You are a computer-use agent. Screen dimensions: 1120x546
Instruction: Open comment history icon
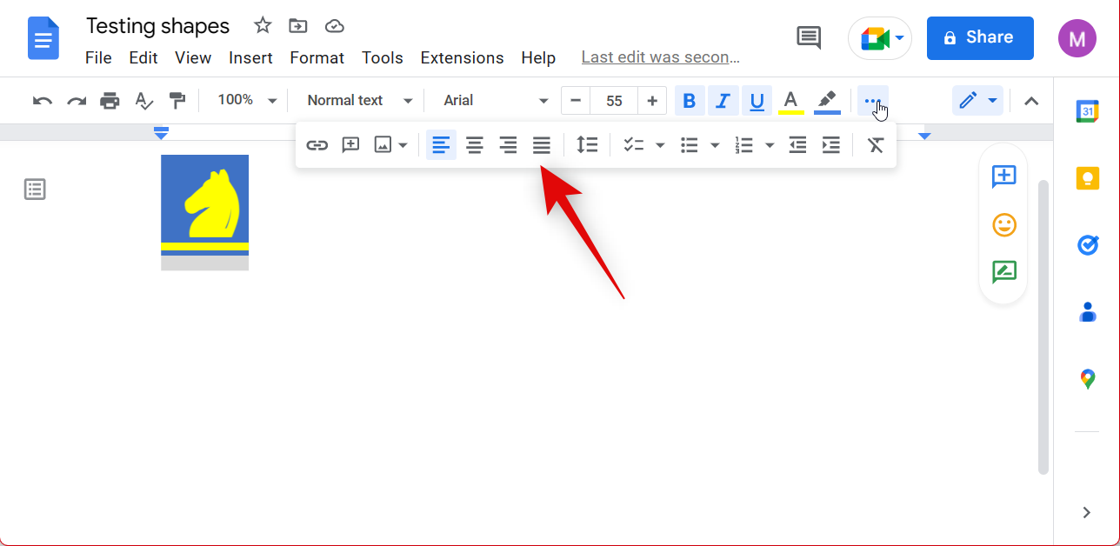pos(809,37)
